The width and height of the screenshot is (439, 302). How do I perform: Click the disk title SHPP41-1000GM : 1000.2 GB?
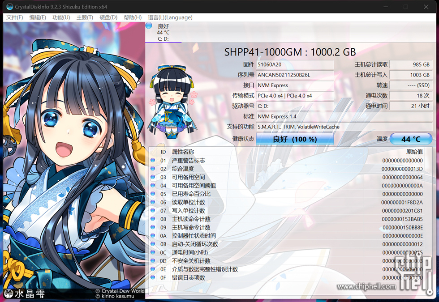click(290, 52)
